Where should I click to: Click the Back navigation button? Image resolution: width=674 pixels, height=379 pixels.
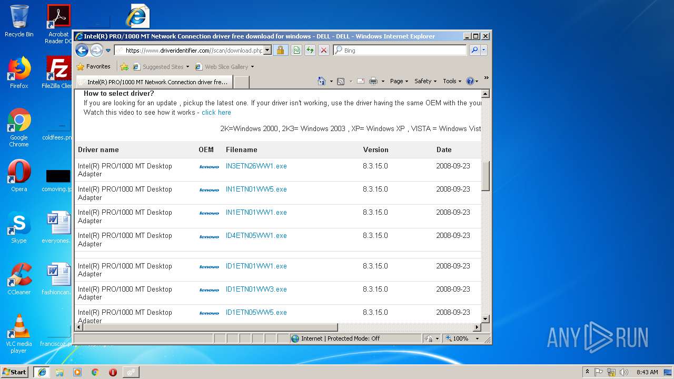coord(82,50)
